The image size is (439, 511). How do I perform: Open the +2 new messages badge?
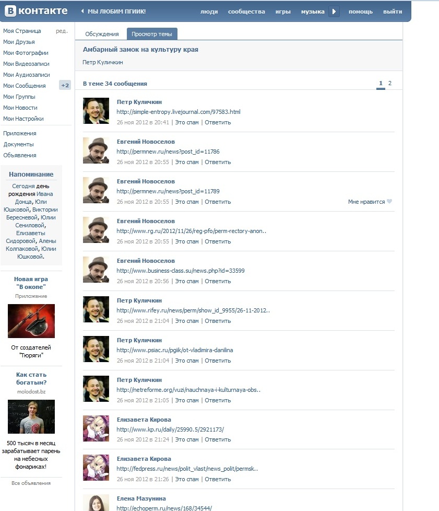click(65, 85)
